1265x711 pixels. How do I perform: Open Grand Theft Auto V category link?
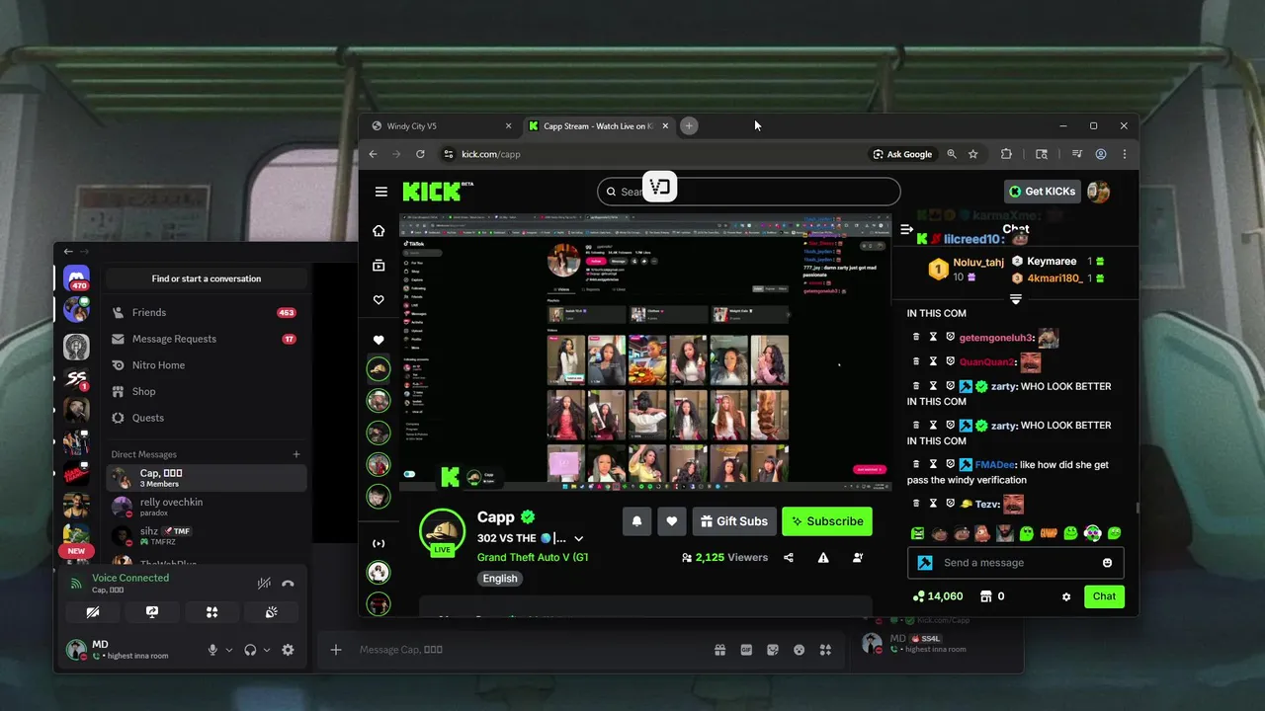pos(533,557)
